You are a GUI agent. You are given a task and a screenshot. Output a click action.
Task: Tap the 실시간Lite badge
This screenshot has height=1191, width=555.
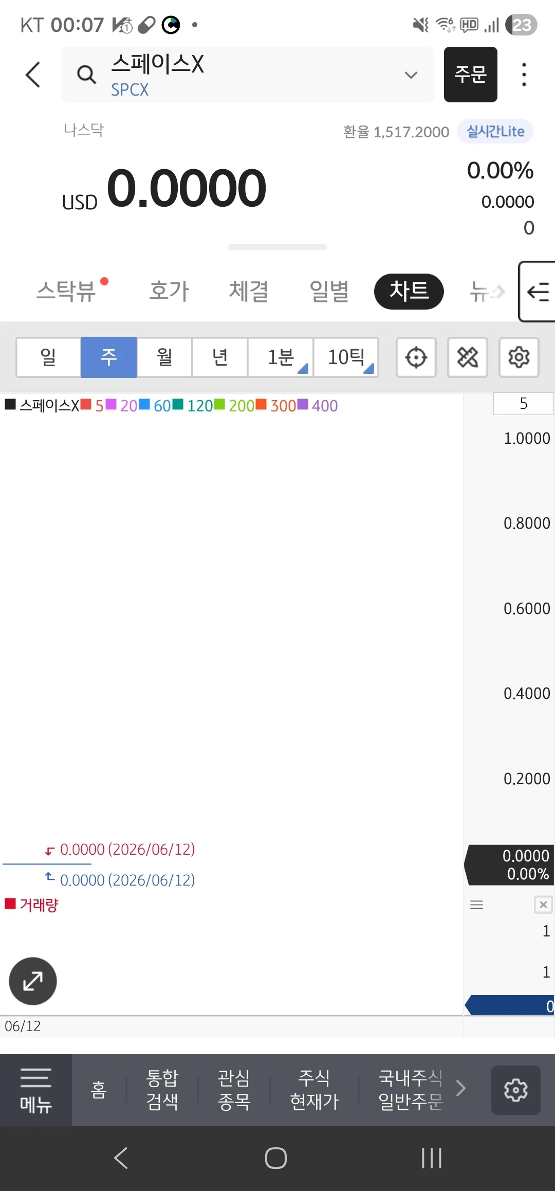tap(495, 132)
